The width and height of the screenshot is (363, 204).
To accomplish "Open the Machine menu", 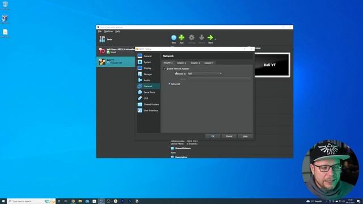I will 108,31.
